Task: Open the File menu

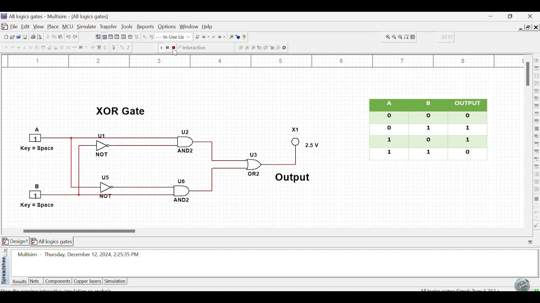Action: tap(14, 27)
